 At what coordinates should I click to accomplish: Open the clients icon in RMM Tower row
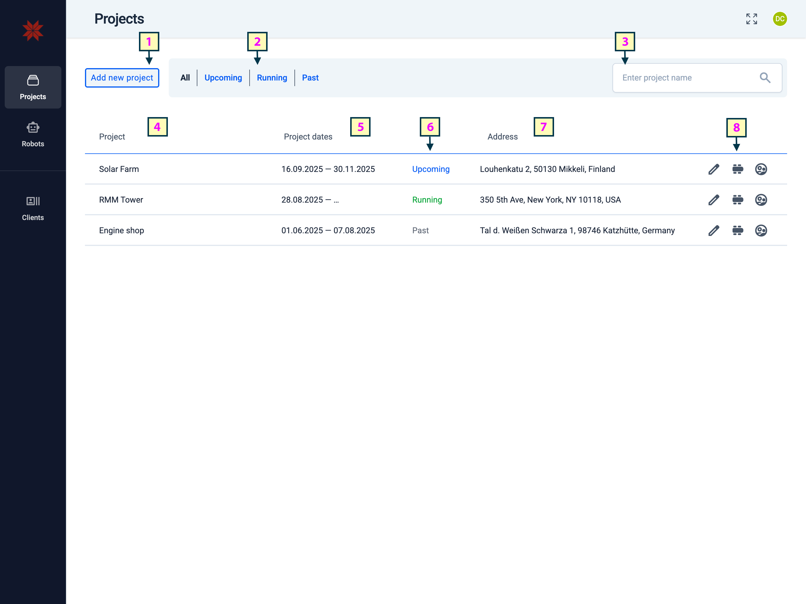(x=761, y=200)
